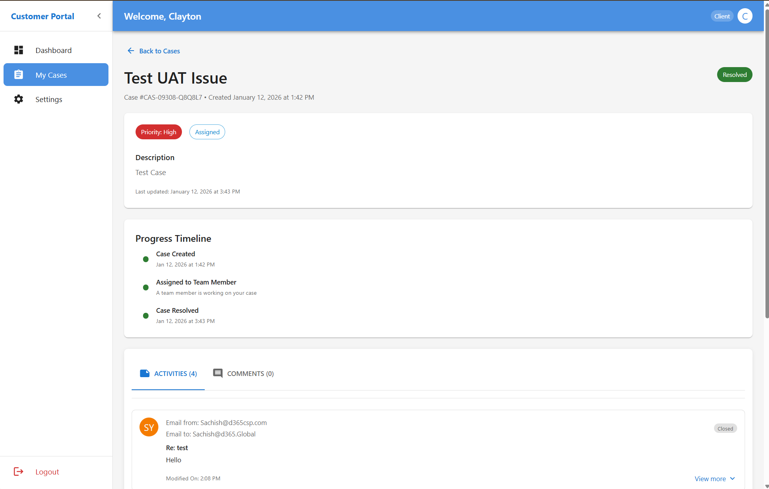Screen dimensions: 769x489
Task: Switch to the Comments (0) tab
Action: pos(250,374)
